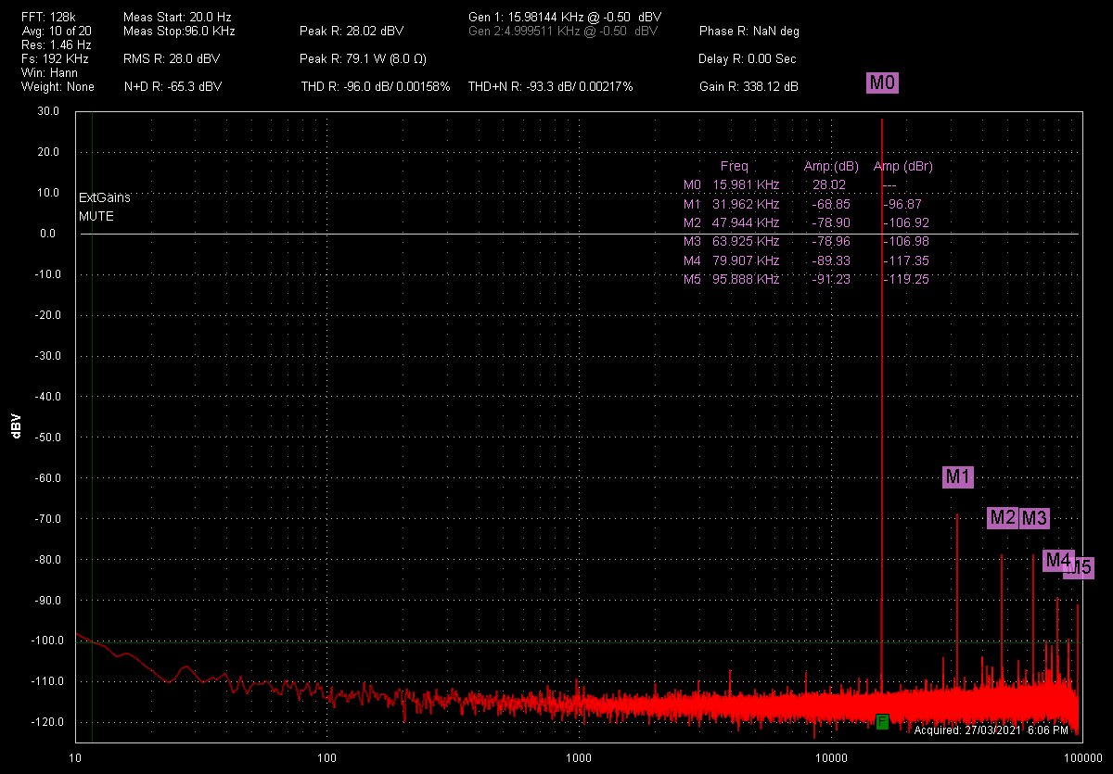Click the Phase R: NaN deg readout
The image size is (1113, 774).
click(749, 31)
